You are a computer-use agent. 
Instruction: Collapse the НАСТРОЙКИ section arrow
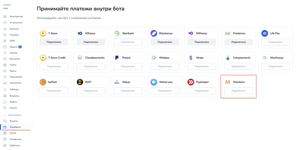point(5,115)
